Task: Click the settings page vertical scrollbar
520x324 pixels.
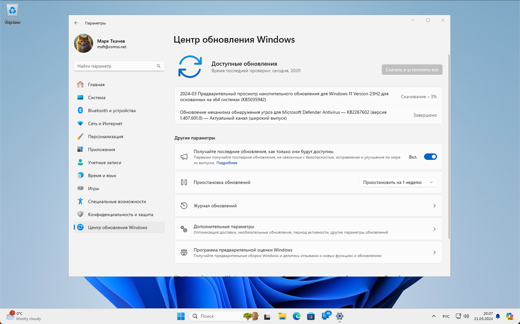Action: tap(449, 146)
